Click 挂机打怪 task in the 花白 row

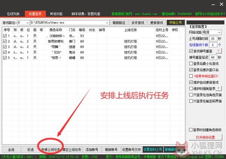click(x=130, y=52)
